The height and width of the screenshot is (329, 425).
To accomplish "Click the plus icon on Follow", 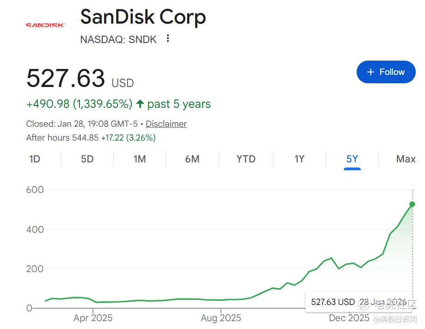I will [x=370, y=72].
